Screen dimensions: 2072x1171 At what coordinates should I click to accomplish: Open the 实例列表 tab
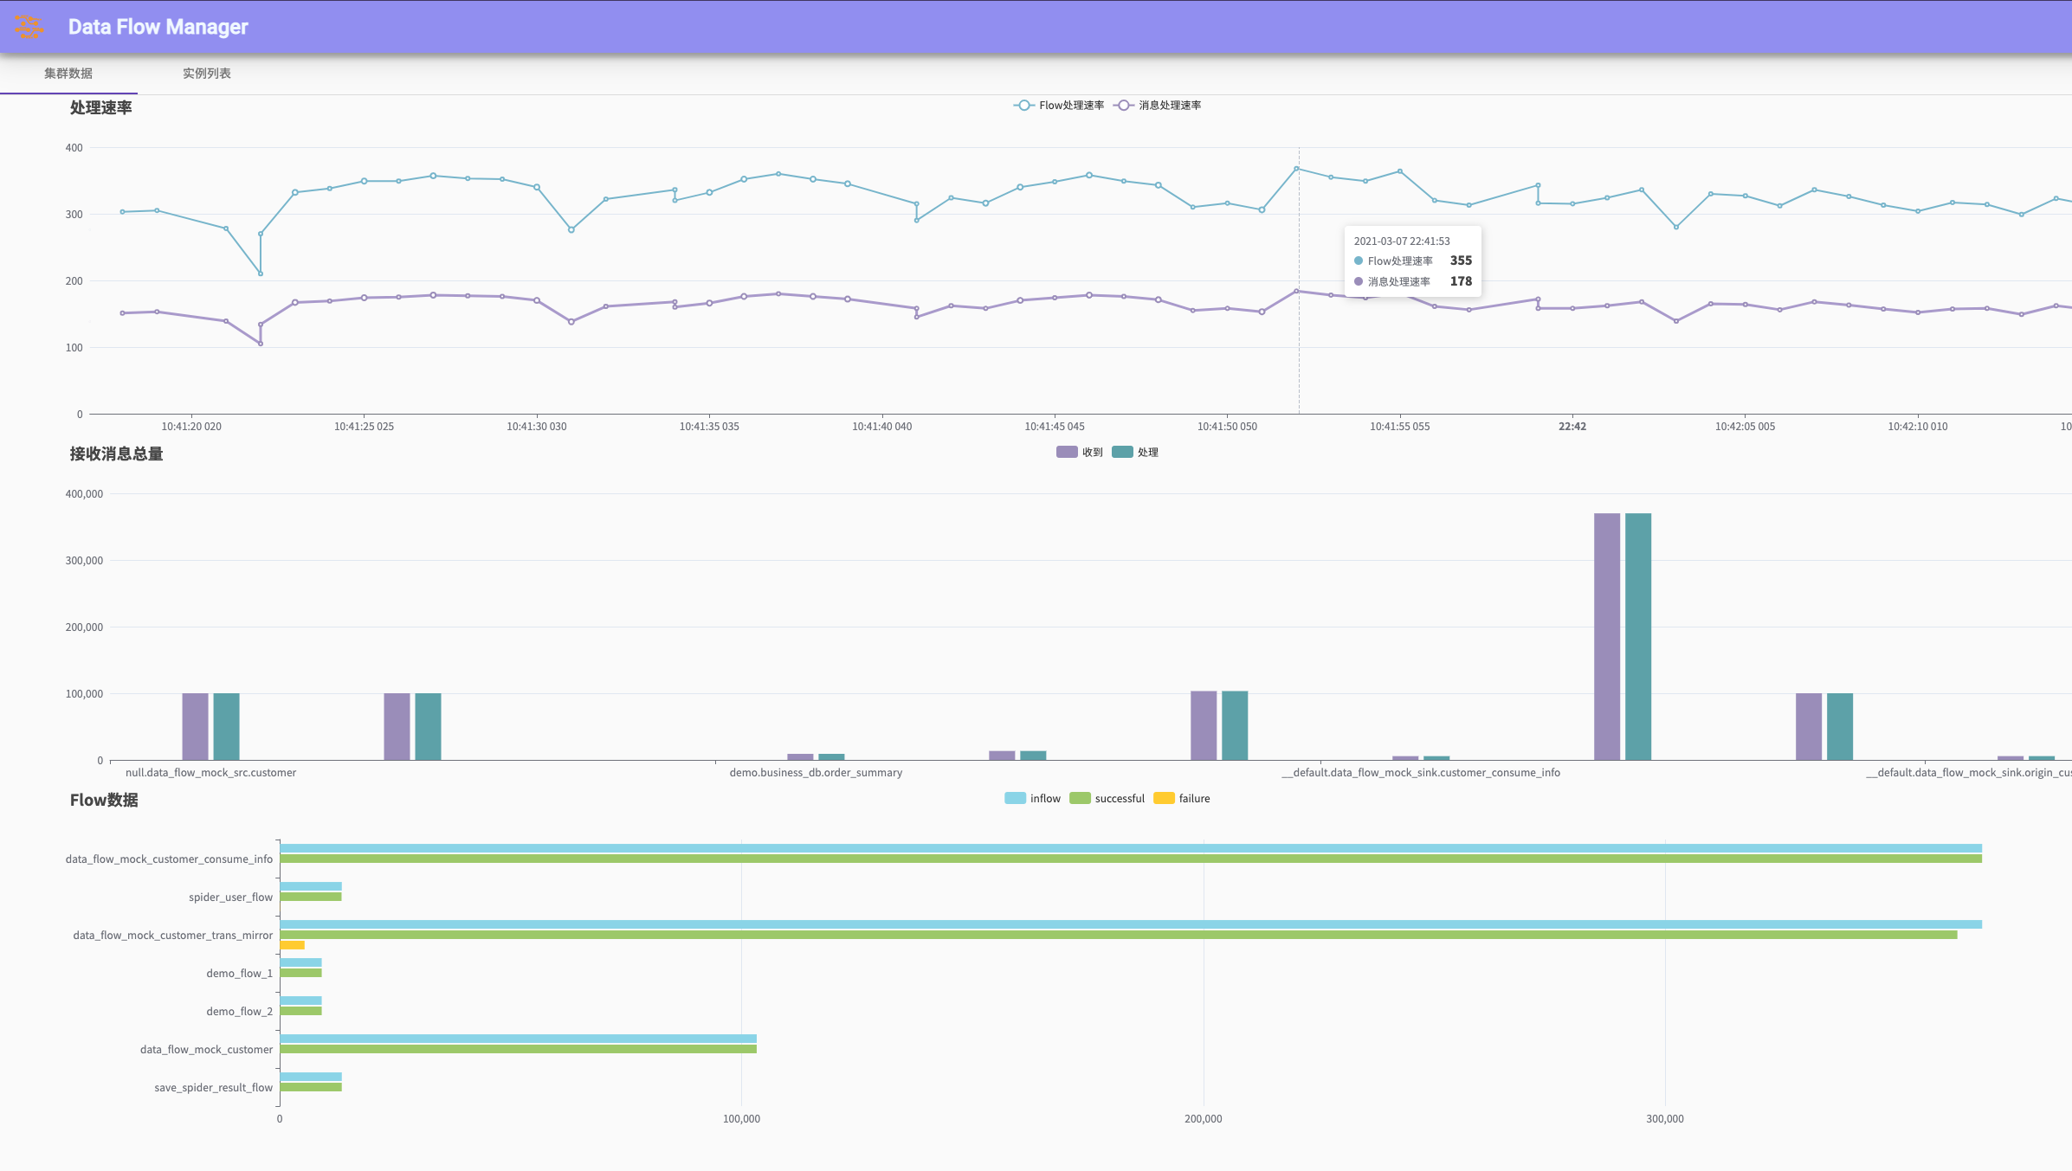pyautogui.click(x=206, y=74)
